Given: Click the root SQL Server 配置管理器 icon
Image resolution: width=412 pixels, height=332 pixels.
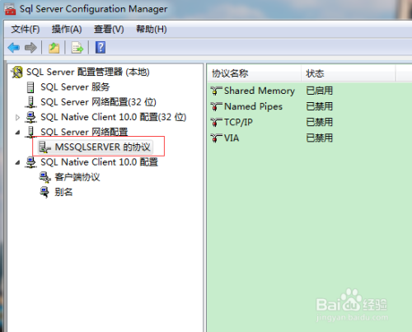Looking at the screenshot, I should 16,72.
